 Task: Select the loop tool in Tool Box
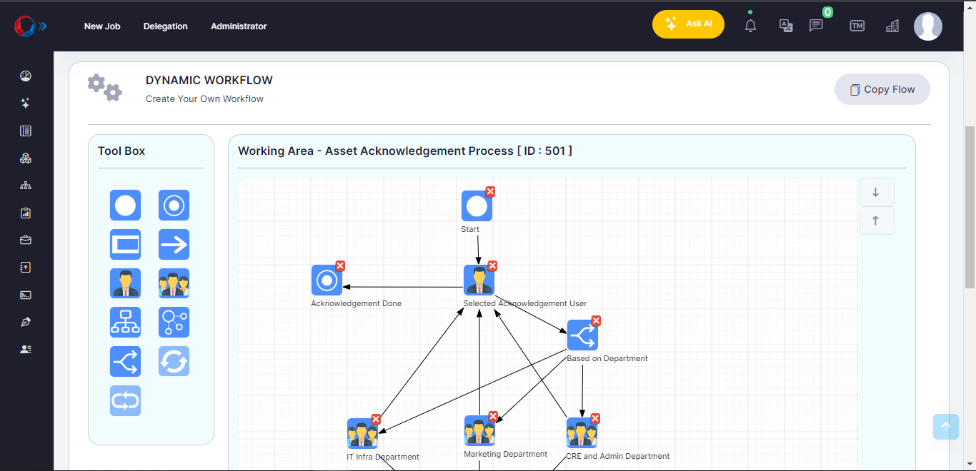125,400
